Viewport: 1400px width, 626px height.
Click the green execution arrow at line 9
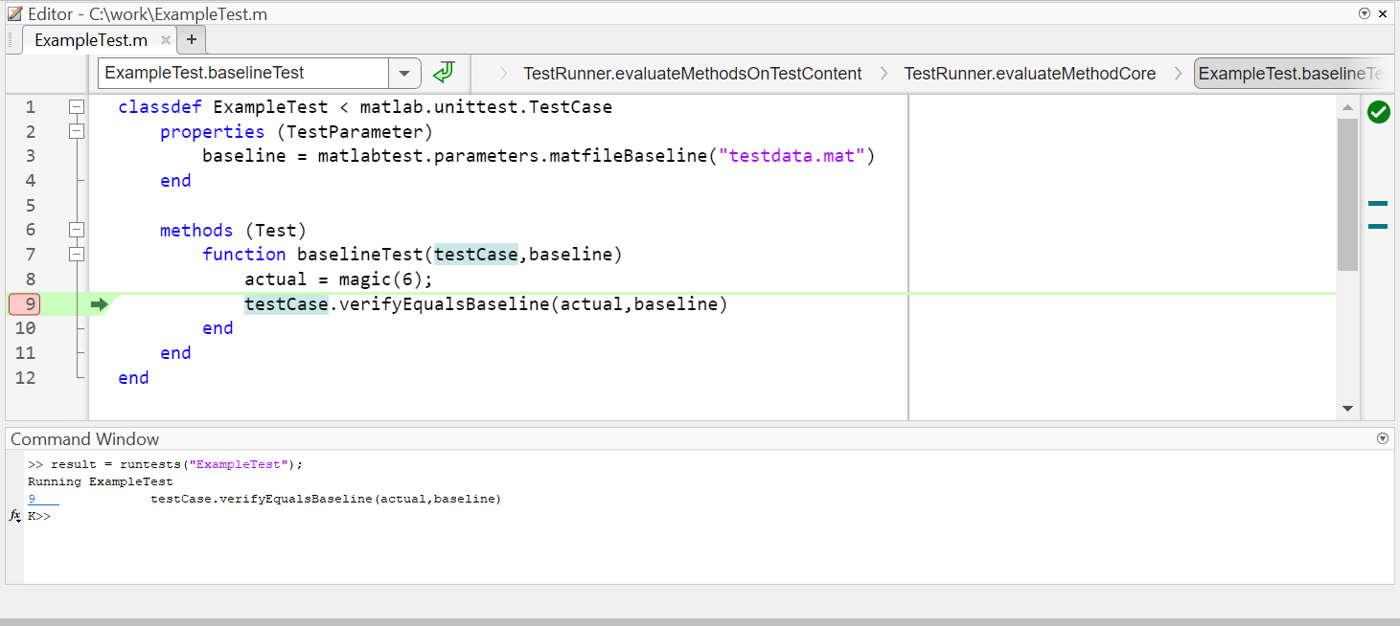click(99, 304)
